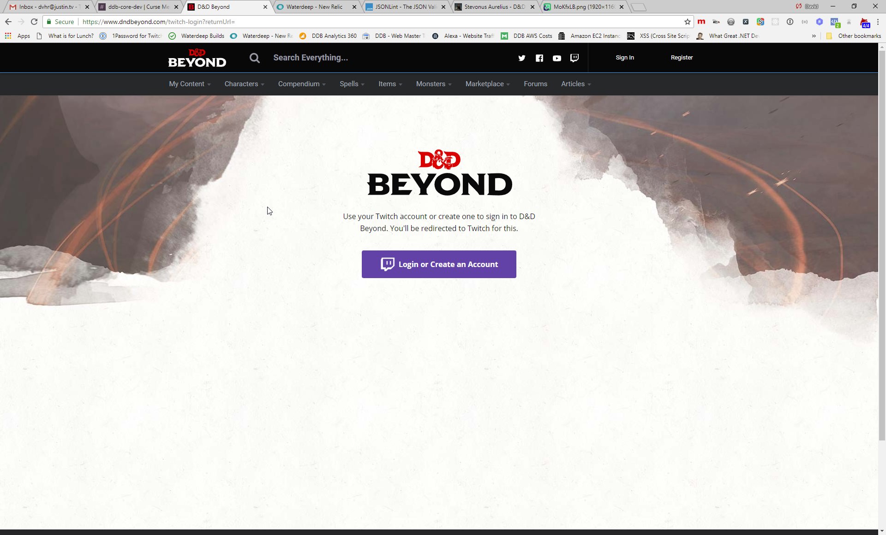This screenshot has width=886, height=535.
Task: Open the Other bookmarks folder
Action: pos(853,36)
